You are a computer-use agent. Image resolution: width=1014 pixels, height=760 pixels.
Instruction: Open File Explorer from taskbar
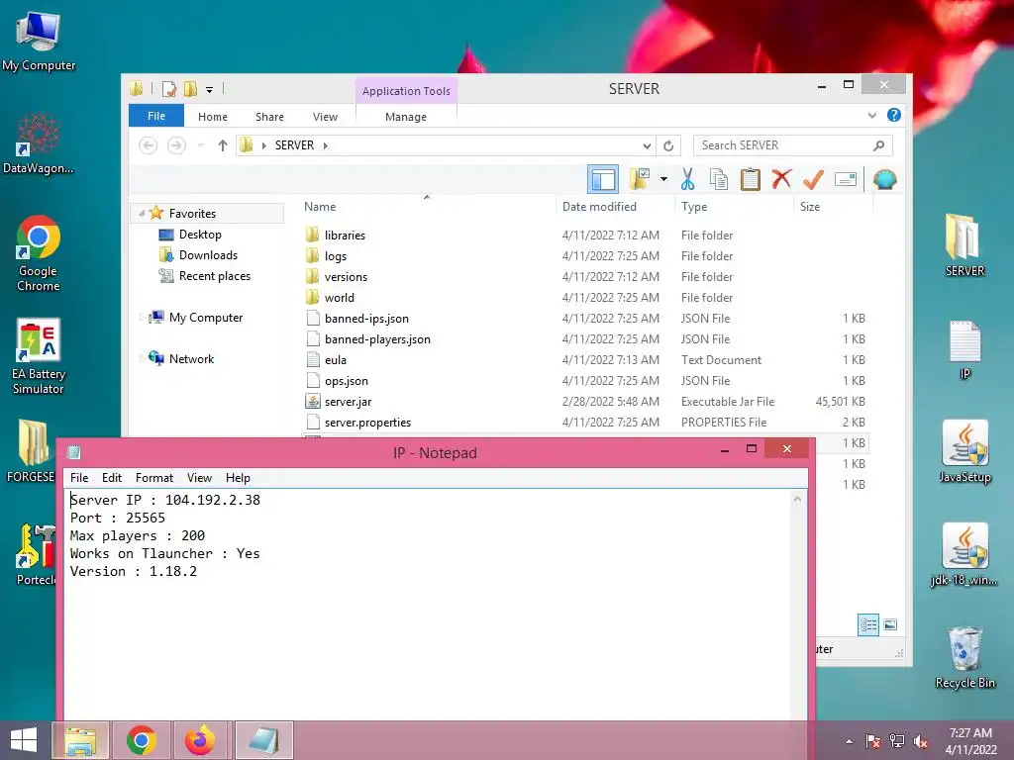pyautogui.click(x=81, y=740)
